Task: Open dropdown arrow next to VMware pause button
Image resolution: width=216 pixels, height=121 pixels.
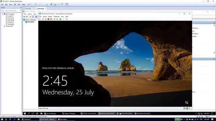Action: [x=31, y=4]
